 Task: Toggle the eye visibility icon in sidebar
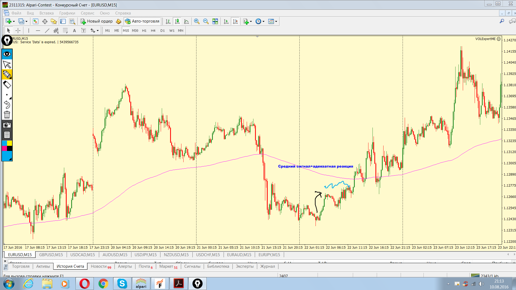pyautogui.click(x=7, y=54)
